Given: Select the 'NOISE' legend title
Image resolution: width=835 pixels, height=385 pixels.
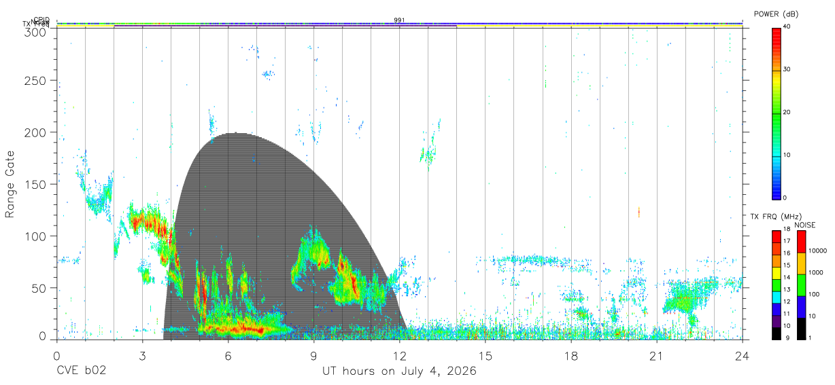Looking at the screenshot, I should [x=804, y=225].
